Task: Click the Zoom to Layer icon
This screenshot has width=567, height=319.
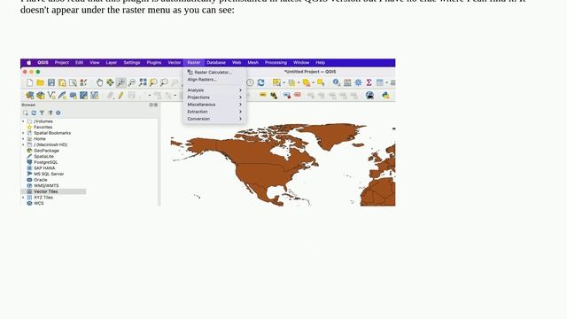Action: [164, 82]
